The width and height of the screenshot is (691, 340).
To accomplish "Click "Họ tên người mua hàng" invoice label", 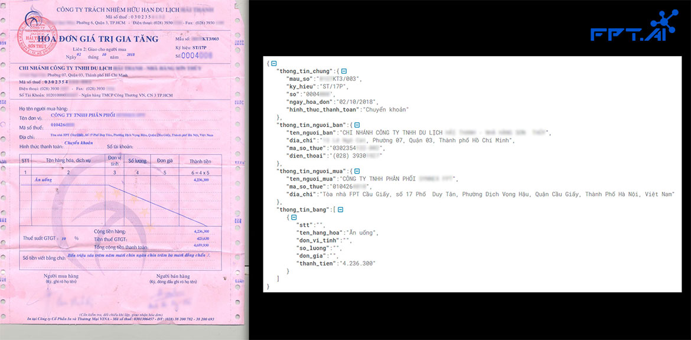I will (x=44, y=109).
